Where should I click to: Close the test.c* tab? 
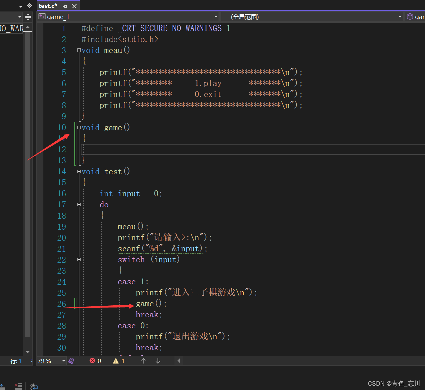[74, 6]
